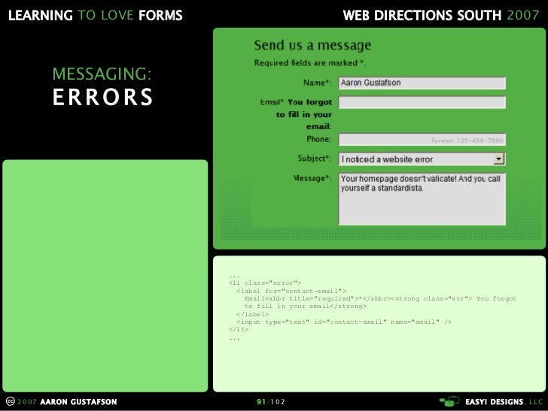Click the 'MESSAGING:' heading
The width and height of the screenshot is (548, 411).
click(102, 74)
